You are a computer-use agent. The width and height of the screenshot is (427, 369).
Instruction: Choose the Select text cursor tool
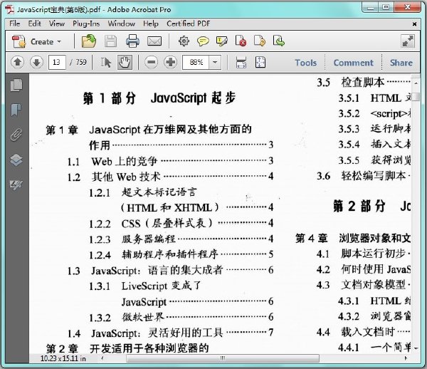point(105,63)
